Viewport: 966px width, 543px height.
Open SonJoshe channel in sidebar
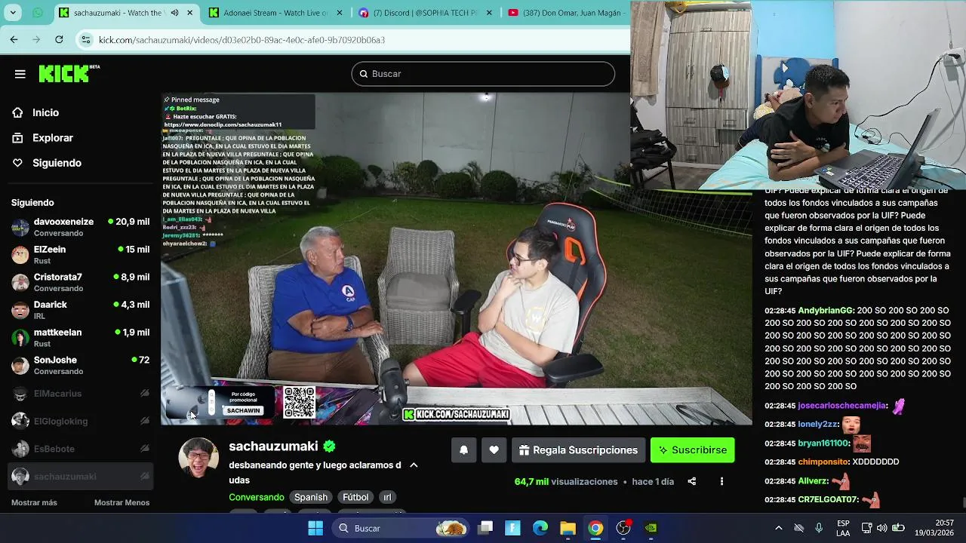pos(81,365)
